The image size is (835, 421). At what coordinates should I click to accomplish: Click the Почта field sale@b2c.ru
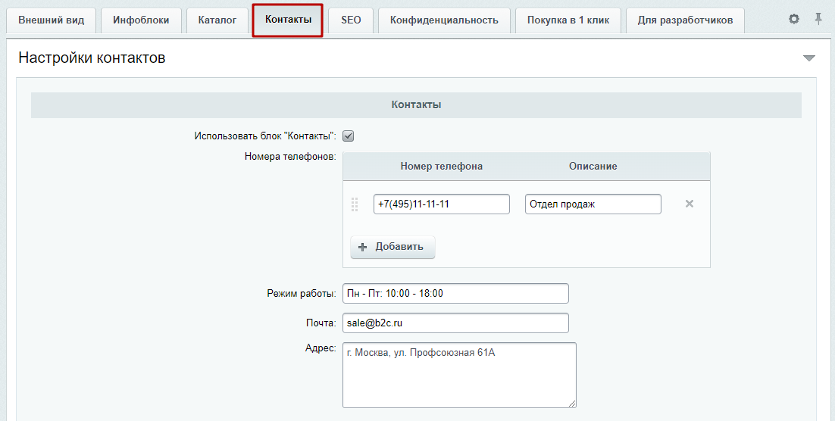[x=455, y=323]
